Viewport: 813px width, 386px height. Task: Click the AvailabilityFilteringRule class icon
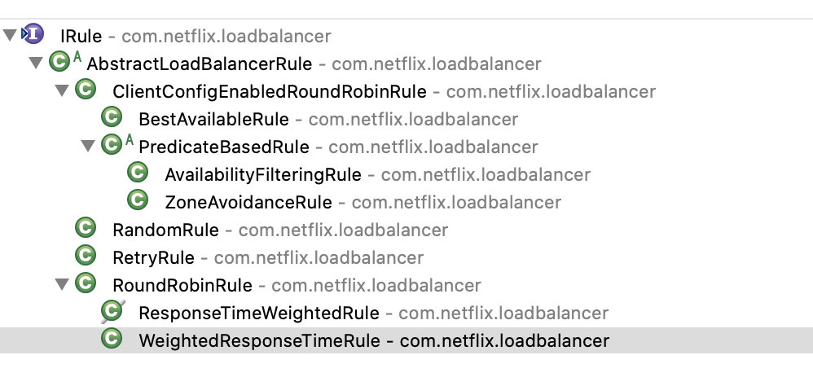pyautogui.click(x=138, y=173)
